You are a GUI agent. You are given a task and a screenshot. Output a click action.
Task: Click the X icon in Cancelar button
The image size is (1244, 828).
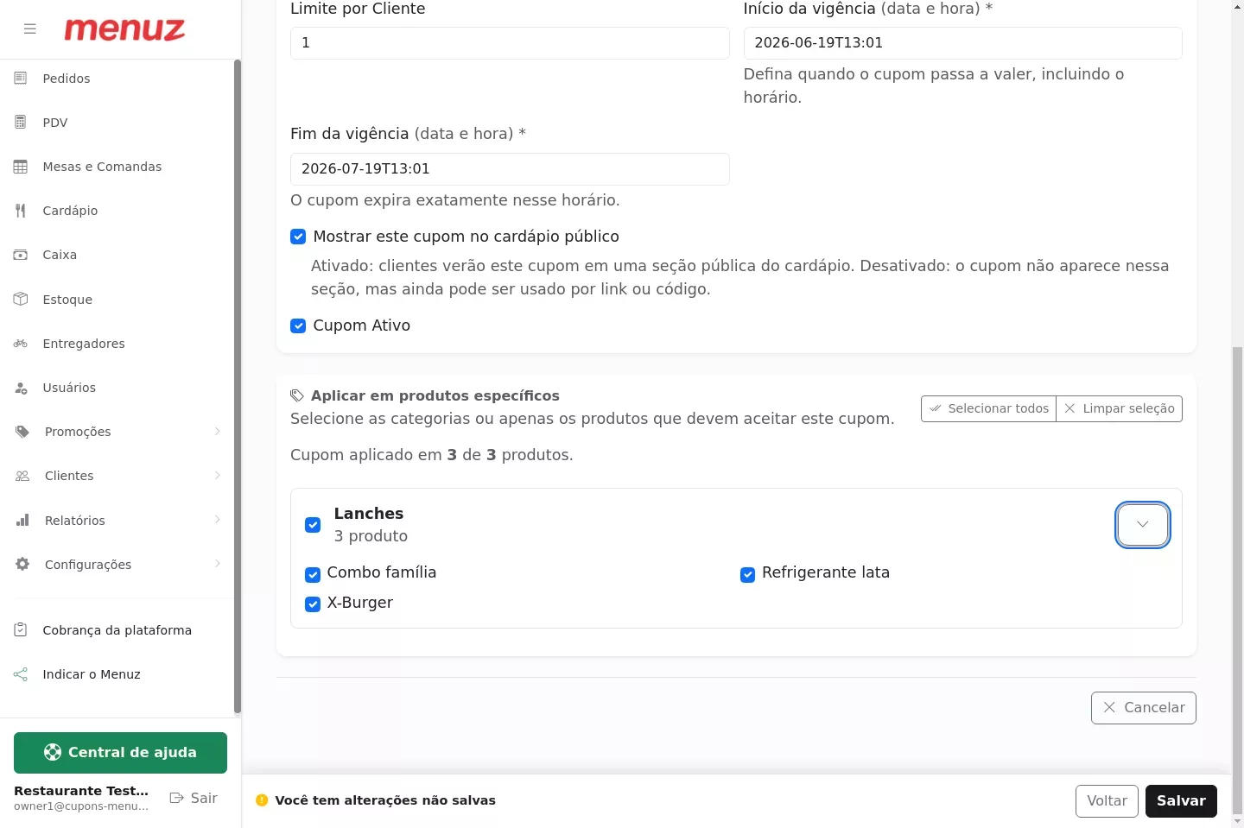click(1109, 707)
